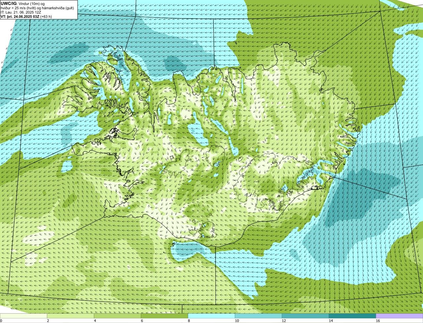Click the 0–2 m/s pale cream legend swatch
Image resolution: width=423 pixels, height=323 pixels.
coord(23,316)
